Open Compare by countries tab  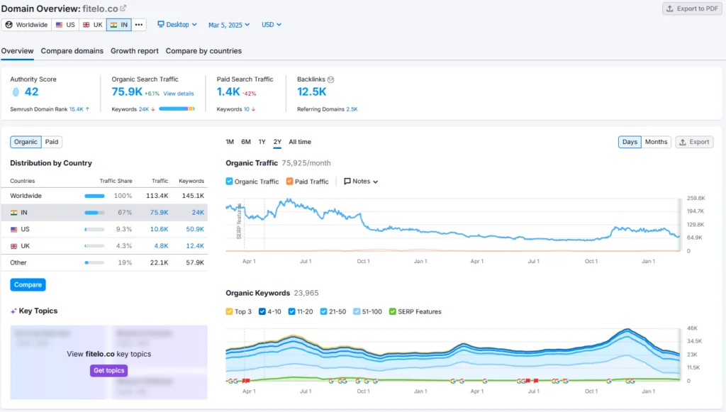pyautogui.click(x=203, y=51)
